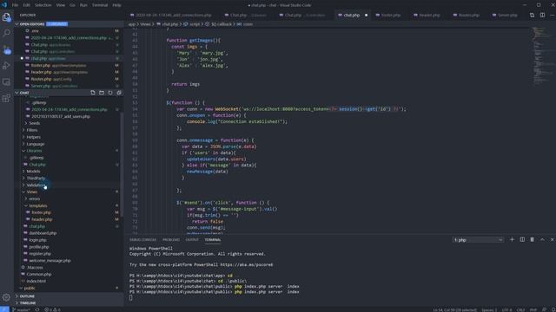This screenshot has height=312, width=556.
Task: Switch to the OUTPUT panel tab
Action: (192, 239)
